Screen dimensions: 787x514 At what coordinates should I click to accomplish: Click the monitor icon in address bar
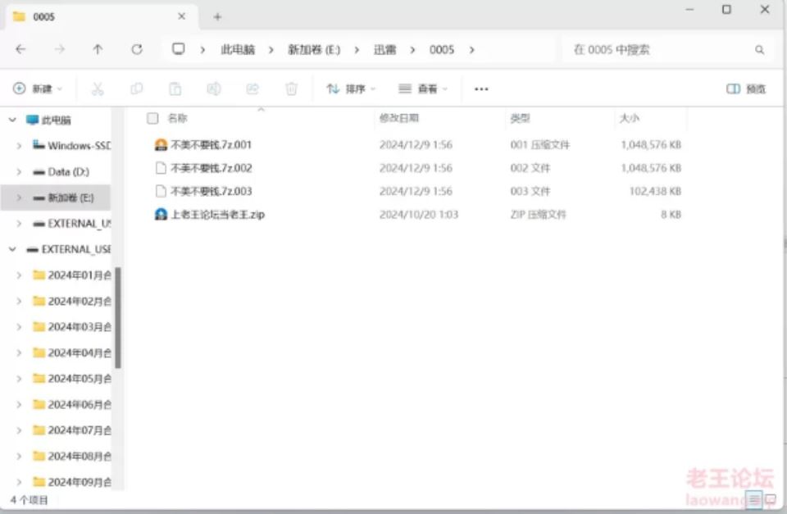(178, 48)
